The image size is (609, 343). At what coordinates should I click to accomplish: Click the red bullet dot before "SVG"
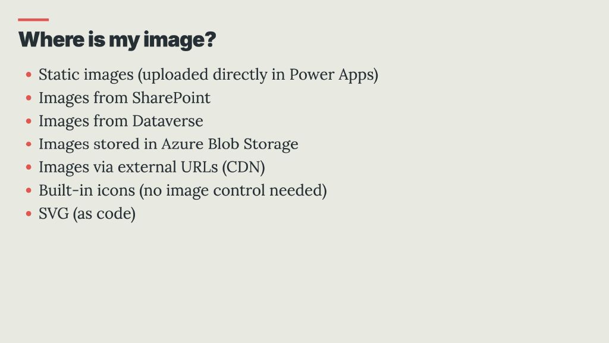29,214
